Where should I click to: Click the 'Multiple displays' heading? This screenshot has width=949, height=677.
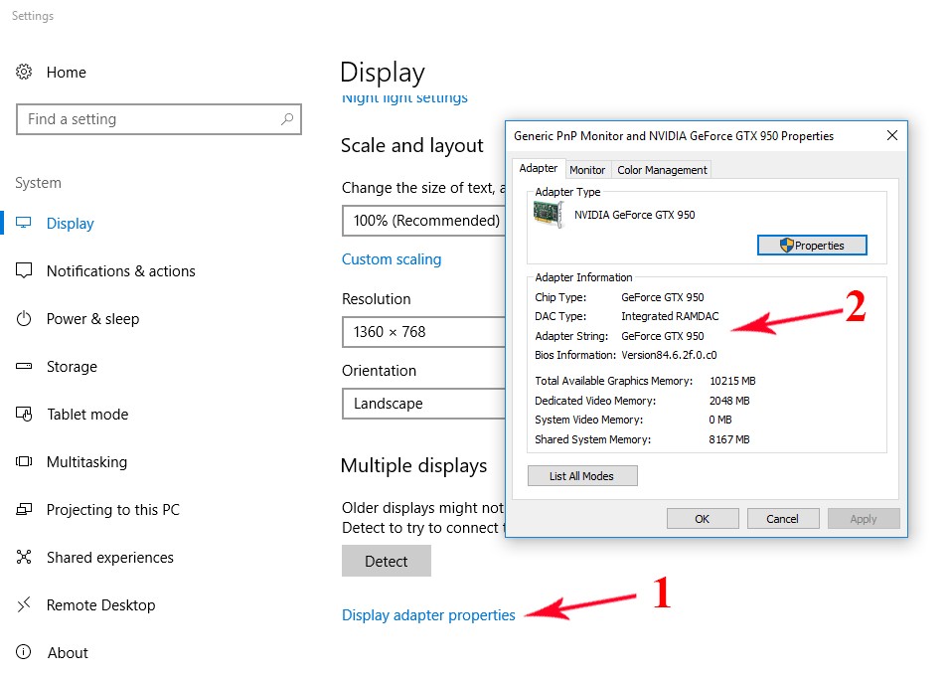pos(414,465)
